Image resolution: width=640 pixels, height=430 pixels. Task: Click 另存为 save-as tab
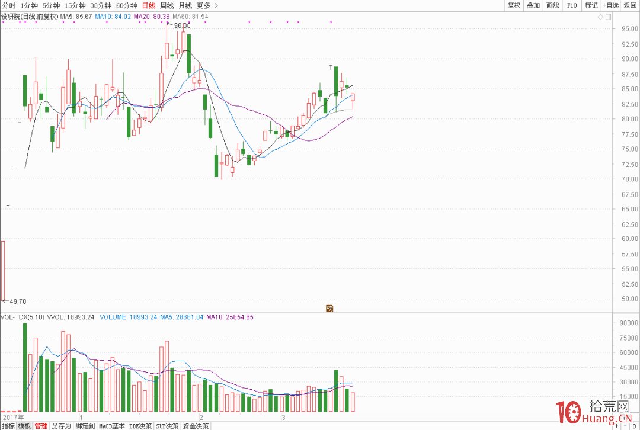tap(62, 426)
